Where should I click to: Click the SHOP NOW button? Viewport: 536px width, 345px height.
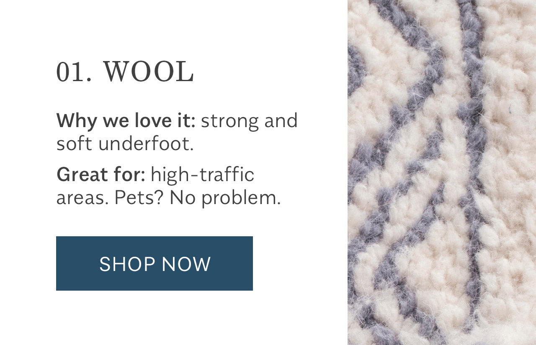pos(155,263)
